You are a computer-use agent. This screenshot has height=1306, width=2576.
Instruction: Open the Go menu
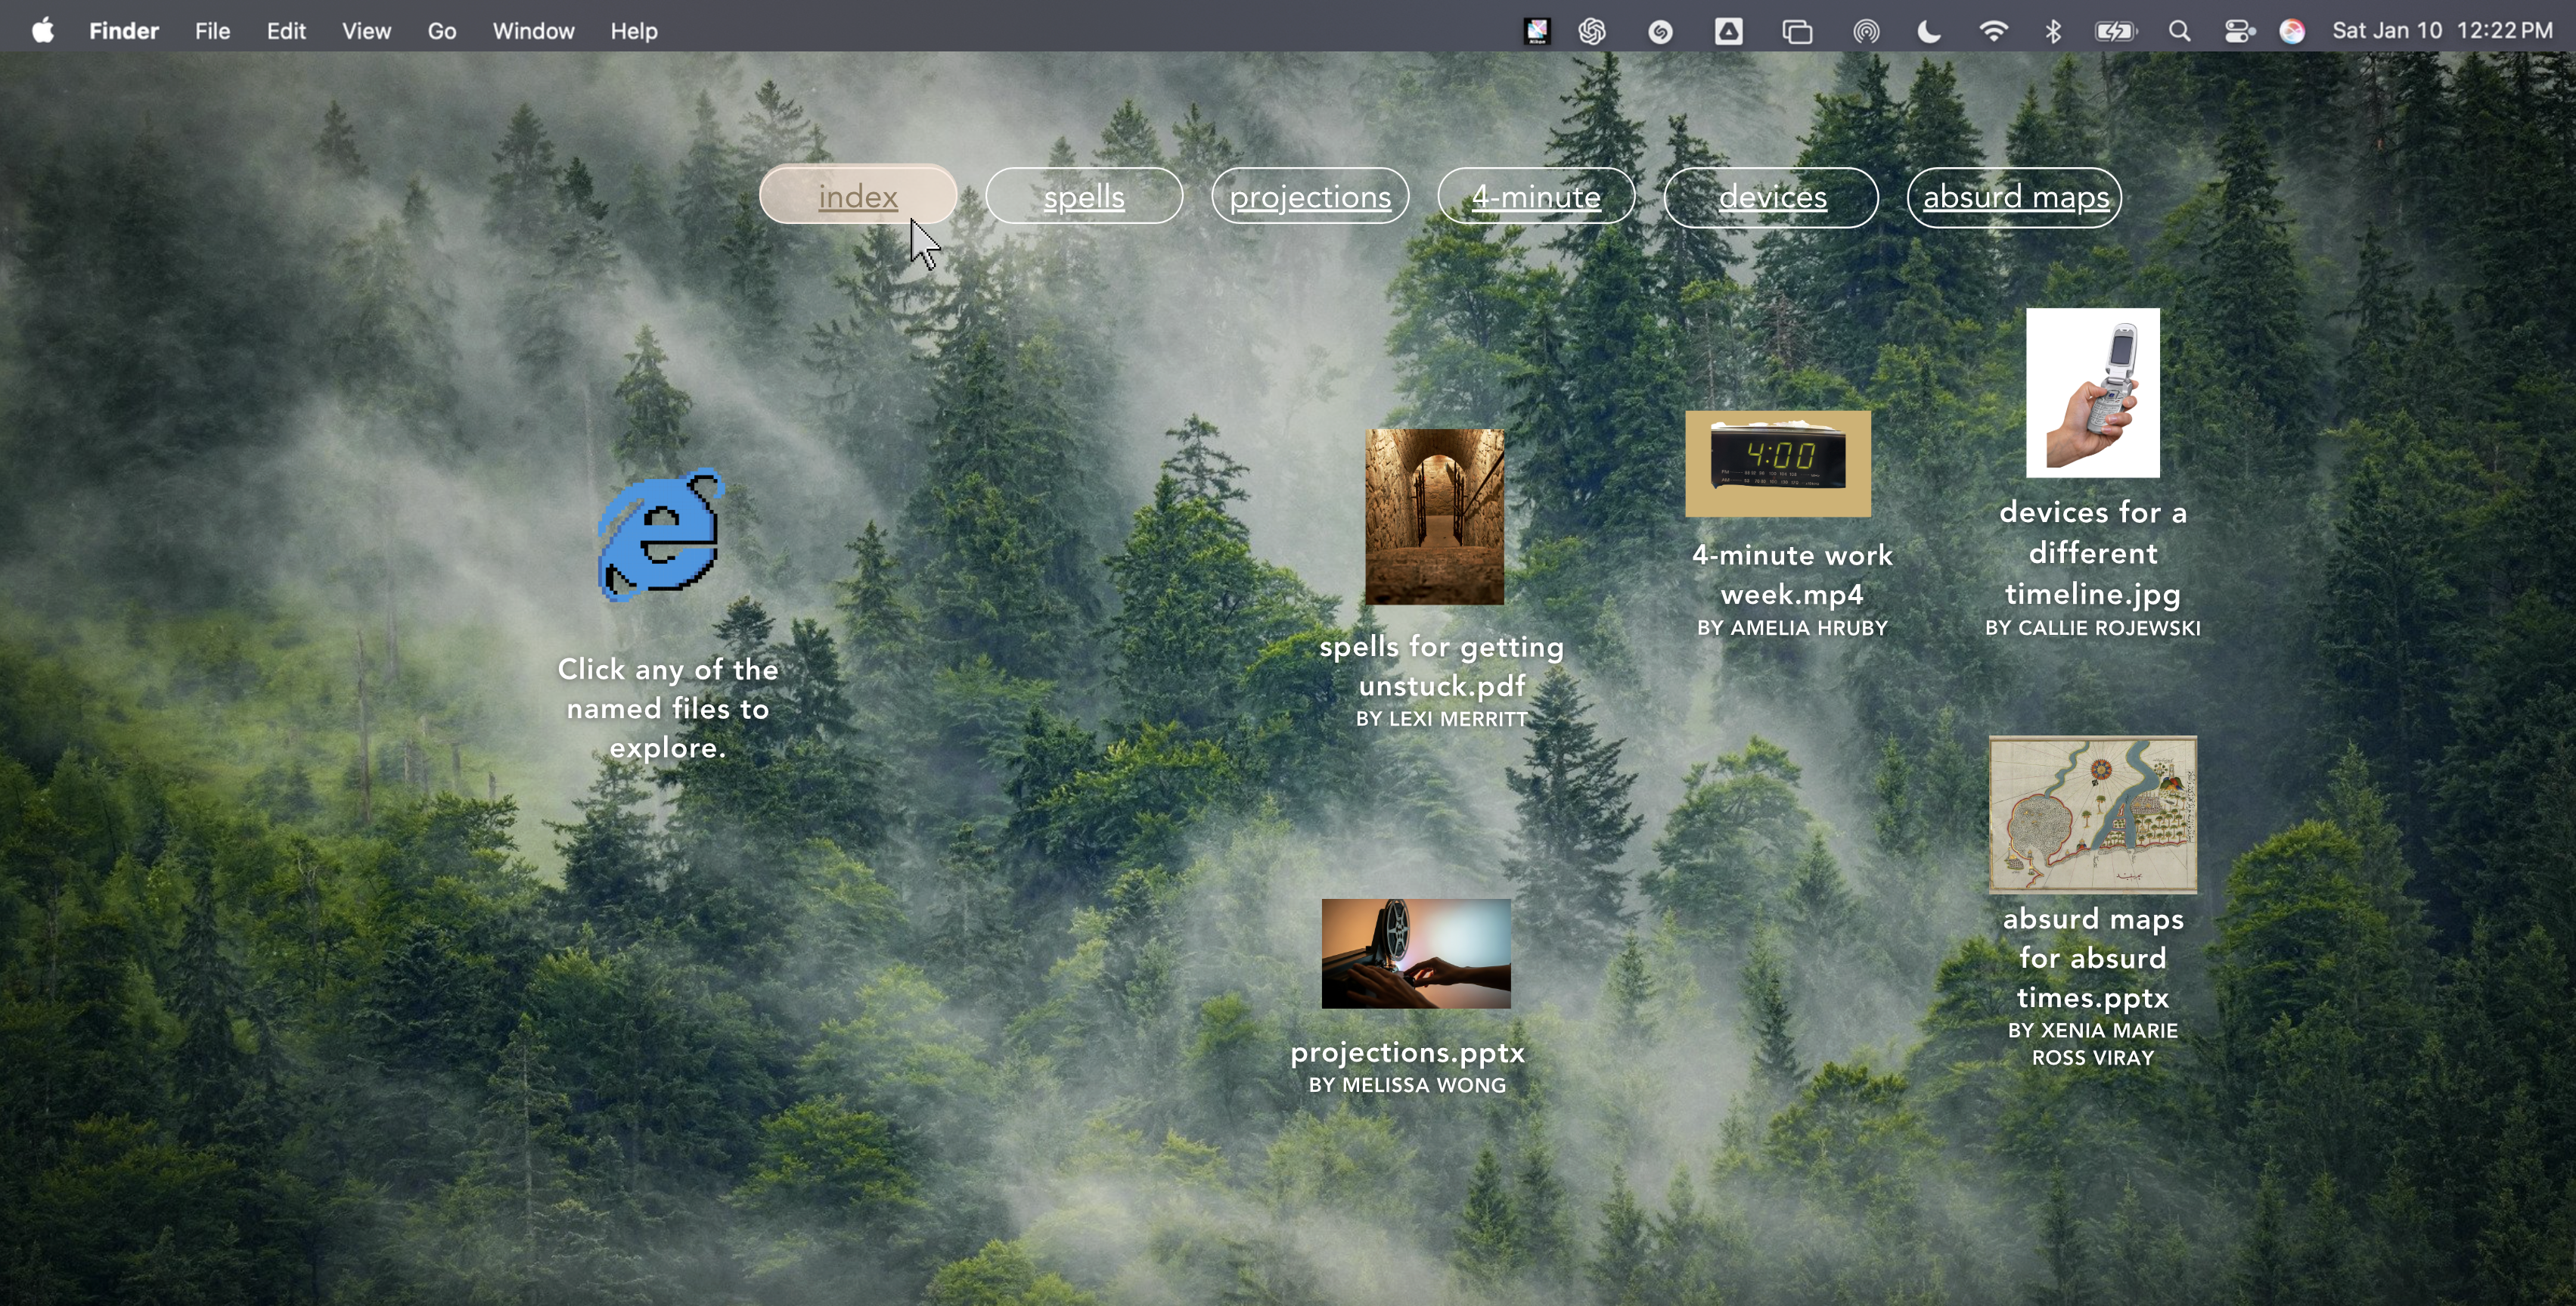pyautogui.click(x=441, y=31)
